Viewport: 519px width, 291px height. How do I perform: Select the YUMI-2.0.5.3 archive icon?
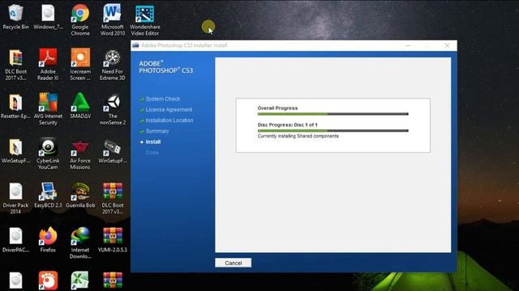tap(113, 240)
